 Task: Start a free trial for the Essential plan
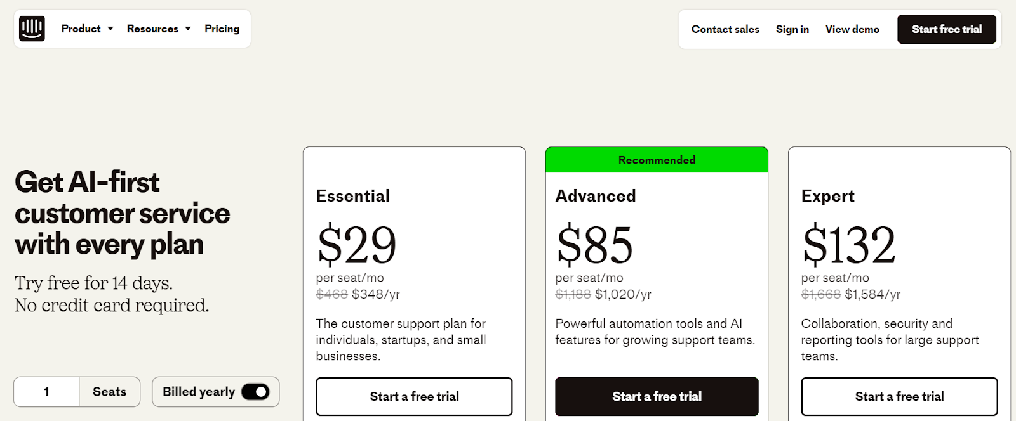click(414, 396)
